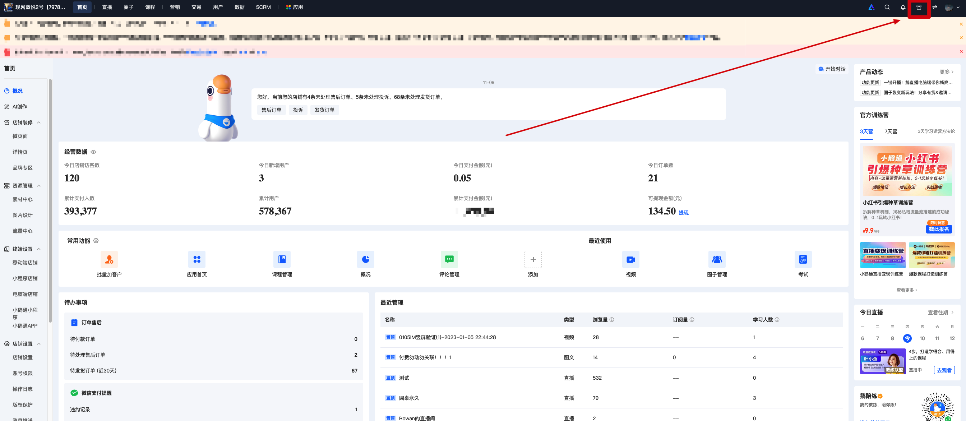
Task: Click the 常用功能 settings gear icon
Action: pyautogui.click(x=96, y=241)
